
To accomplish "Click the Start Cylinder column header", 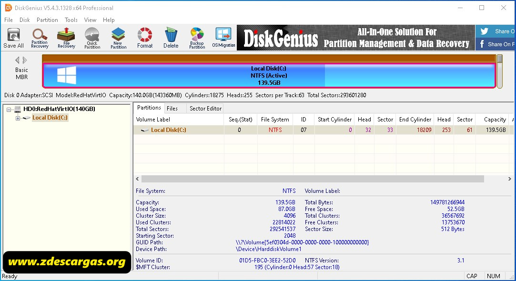I will 334,120.
